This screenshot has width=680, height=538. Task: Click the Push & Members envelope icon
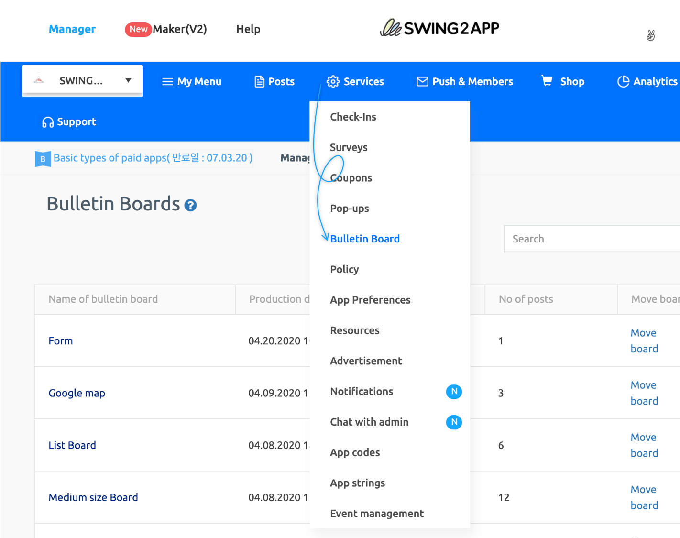pyautogui.click(x=422, y=82)
